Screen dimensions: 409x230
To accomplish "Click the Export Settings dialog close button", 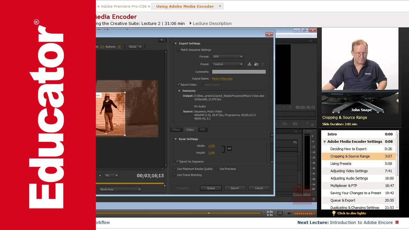I will point(269,34).
